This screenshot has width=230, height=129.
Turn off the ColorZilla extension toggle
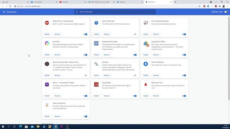[86, 55]
